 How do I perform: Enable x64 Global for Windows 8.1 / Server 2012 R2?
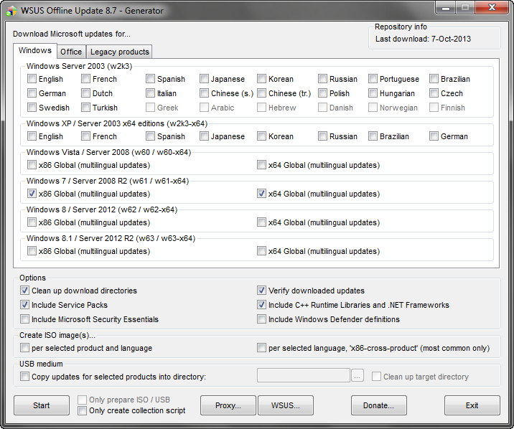point(261,251)
